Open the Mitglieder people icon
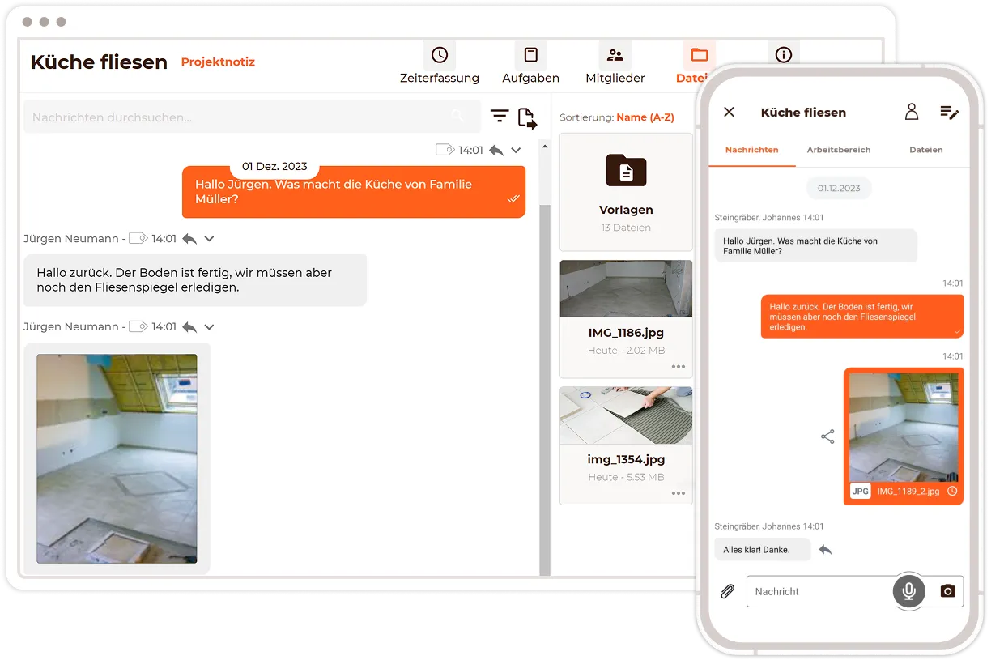 615,55
